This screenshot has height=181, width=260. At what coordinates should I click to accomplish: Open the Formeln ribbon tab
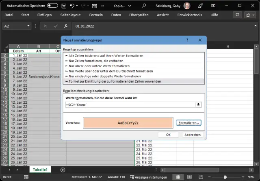96,15
